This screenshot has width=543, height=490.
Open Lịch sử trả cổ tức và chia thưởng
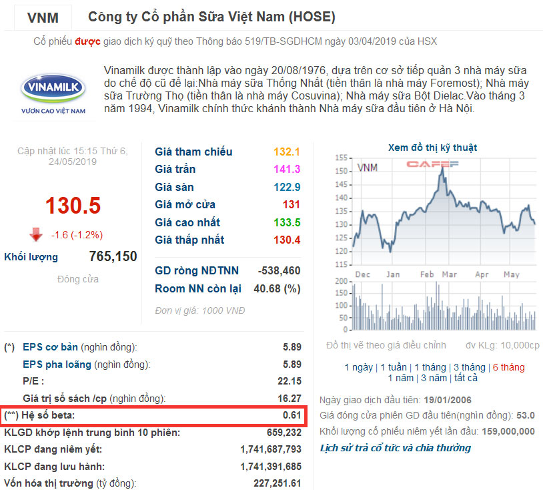pos(395,448)
